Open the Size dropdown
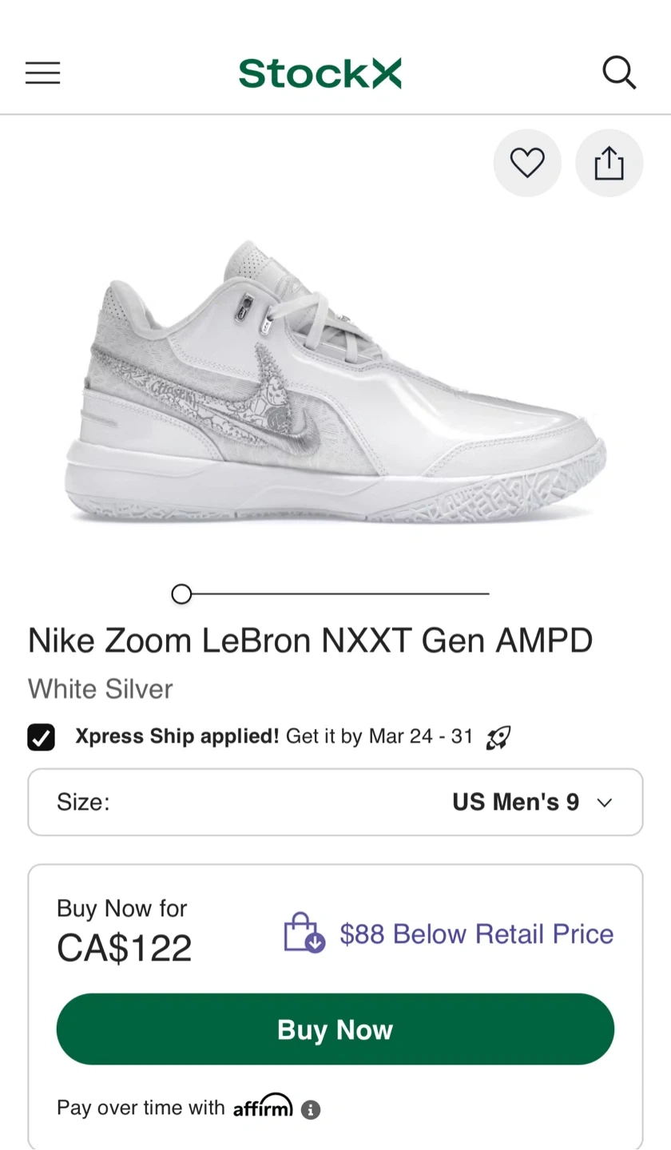The width and height of the screenshot is (671, 1150). (335, 802)
